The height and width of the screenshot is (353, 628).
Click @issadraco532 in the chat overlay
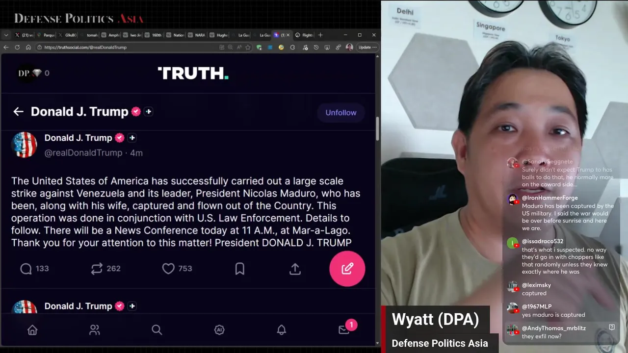tap(543, 241)
